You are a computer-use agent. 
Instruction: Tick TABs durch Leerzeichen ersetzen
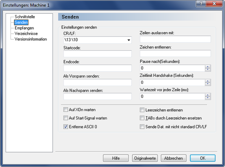click(142, 118)
